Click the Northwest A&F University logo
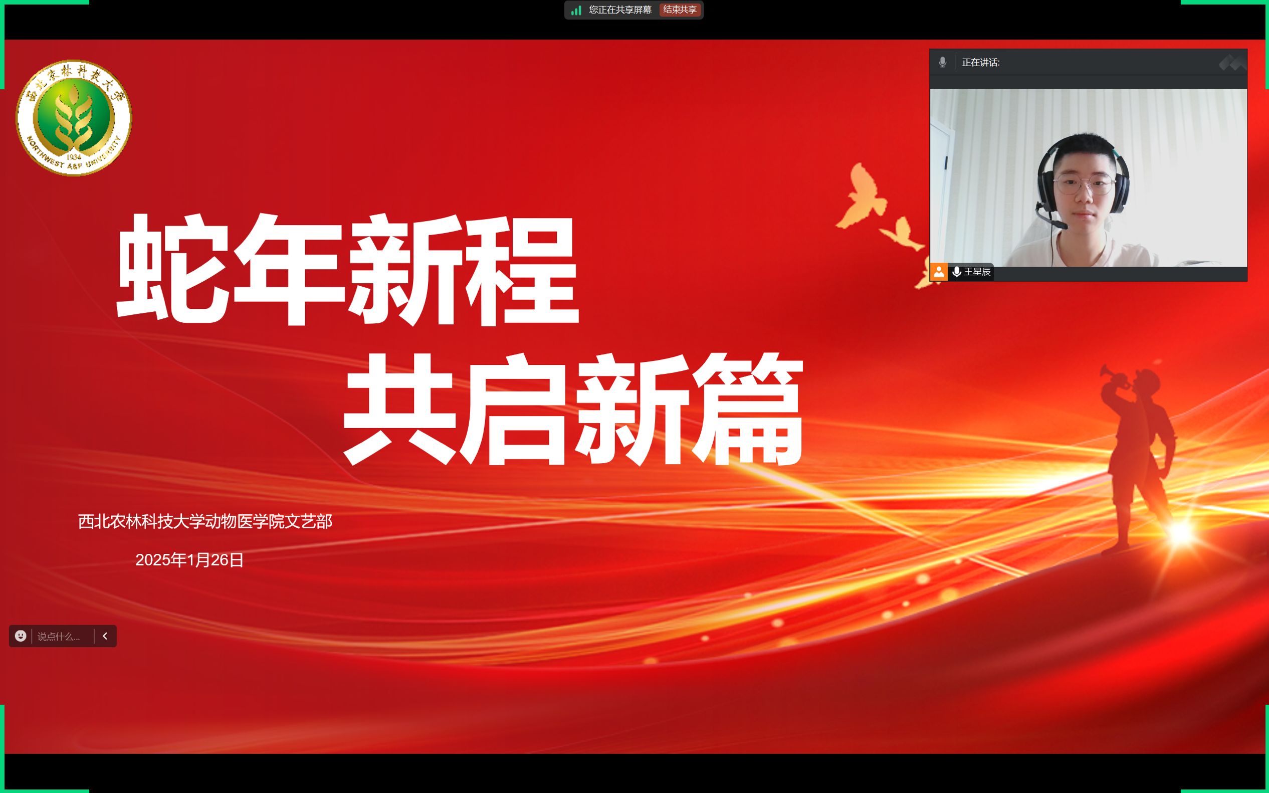1269x793 pixels. click(74, 117)
